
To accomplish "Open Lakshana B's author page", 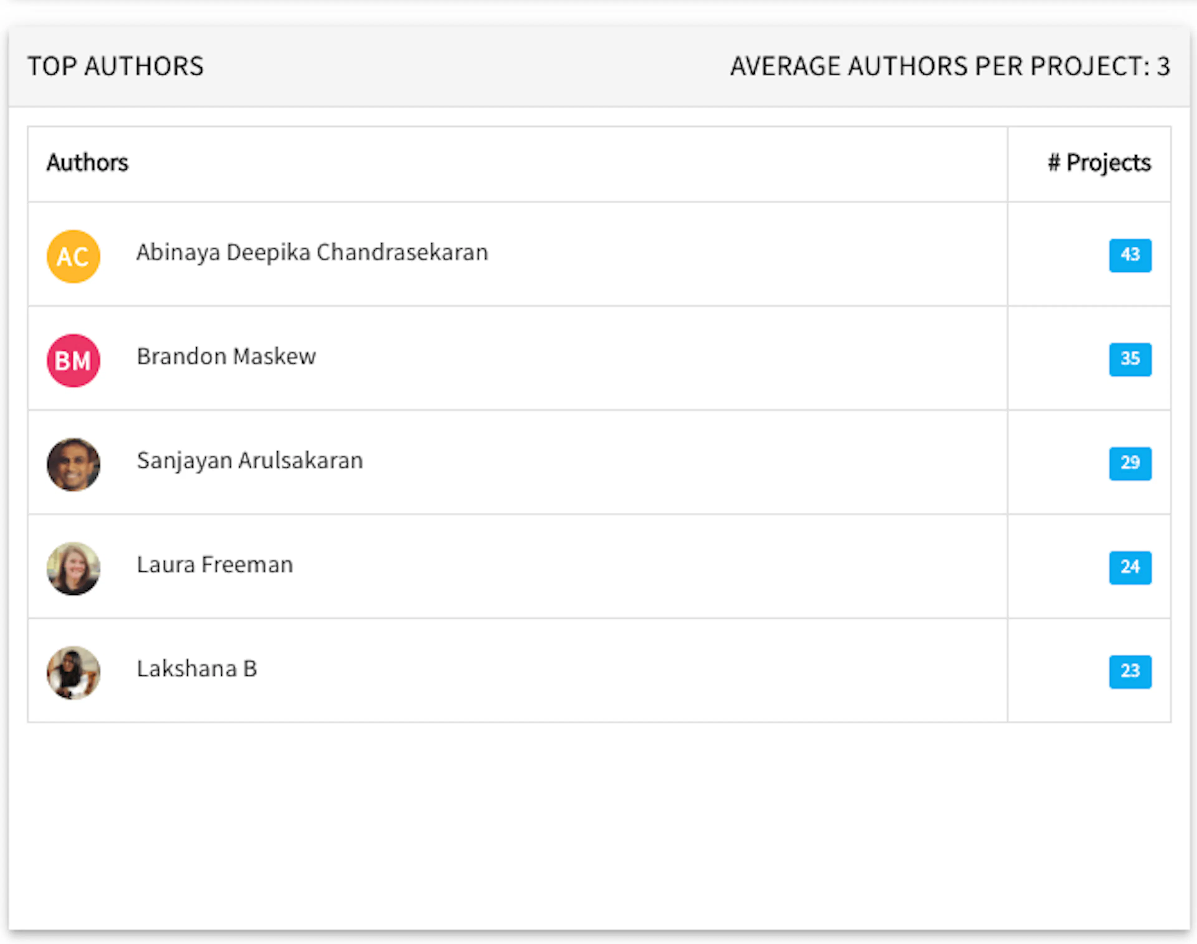I will (196, 669).
